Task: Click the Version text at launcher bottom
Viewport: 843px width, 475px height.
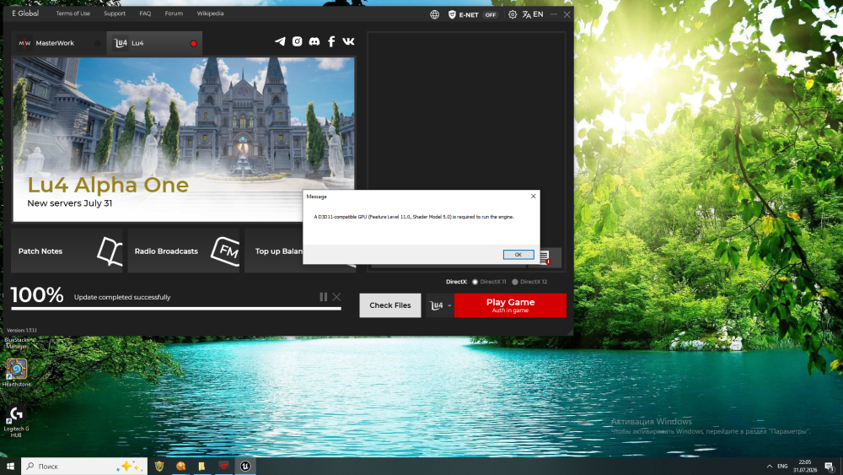Action: click(x=22, y=330)
